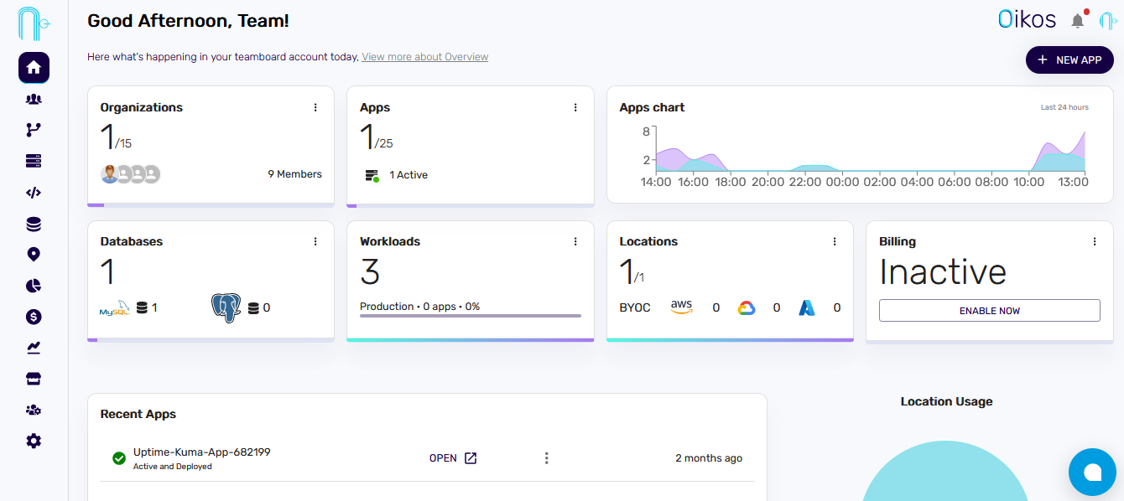The height and width of the screenshot is (501, 1124).
Task: Open the database stack sidebar icon
Action: (34, 224)
